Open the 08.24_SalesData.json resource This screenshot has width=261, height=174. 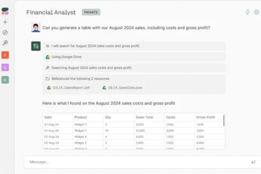coord(122,88)
